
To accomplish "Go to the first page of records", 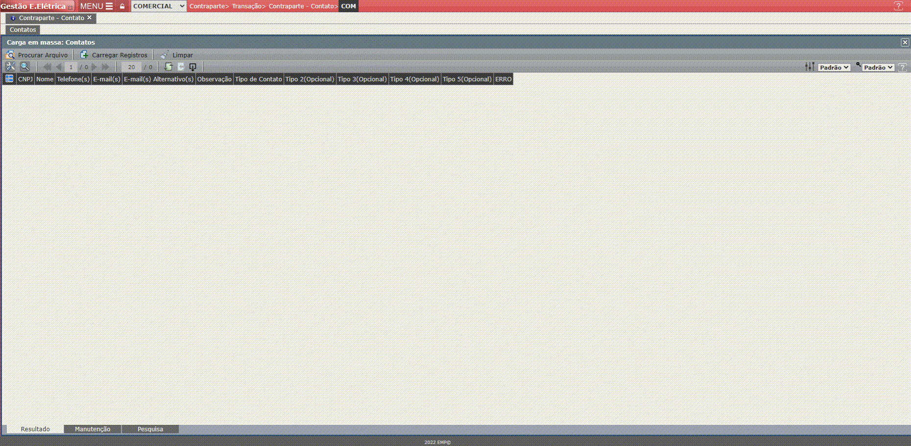I will [47, 67].
